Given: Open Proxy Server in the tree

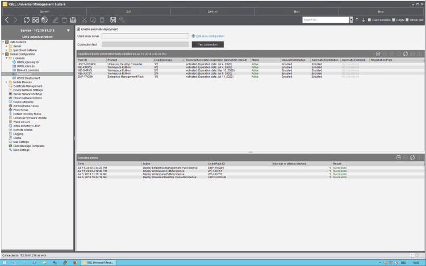Looking at the screenshot, I should [x=20, y=109].
